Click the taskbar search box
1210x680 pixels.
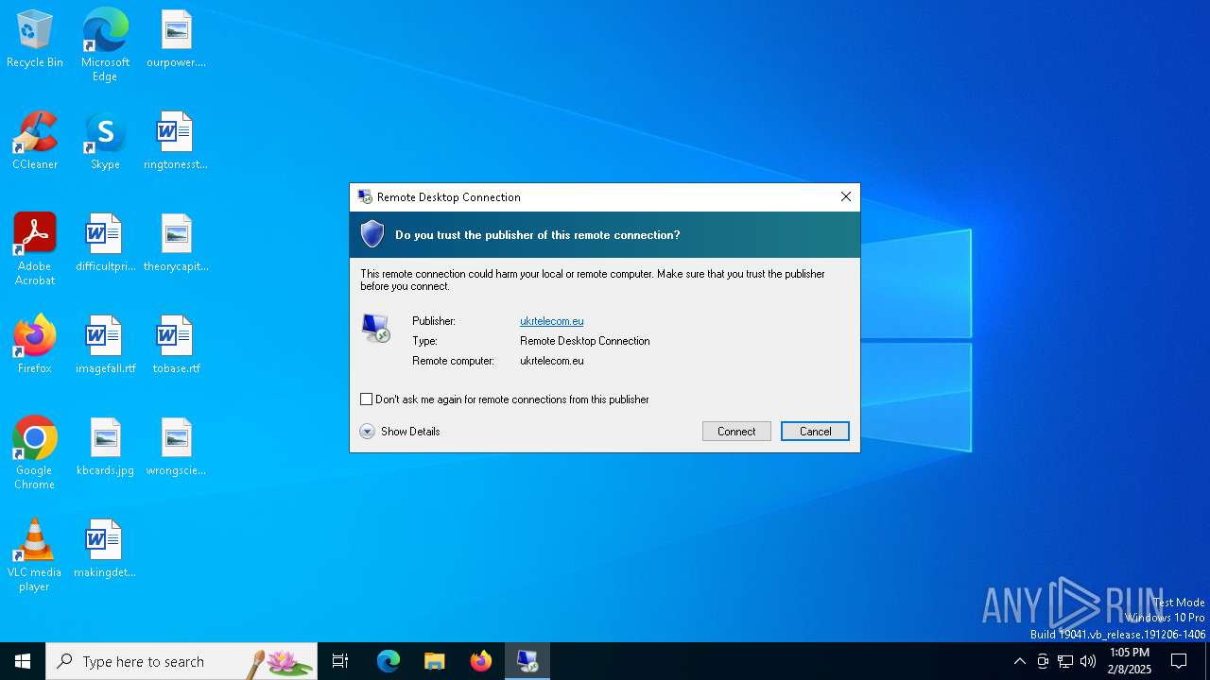click(181, 661)
